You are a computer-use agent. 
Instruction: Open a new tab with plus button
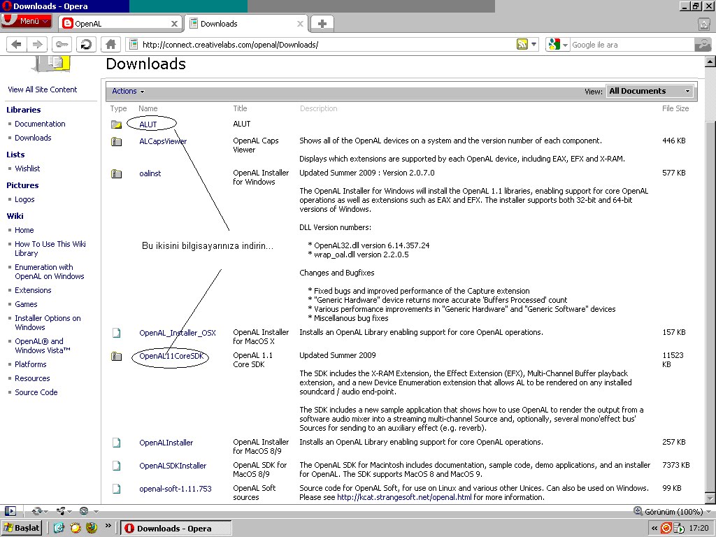click(322, 24)
